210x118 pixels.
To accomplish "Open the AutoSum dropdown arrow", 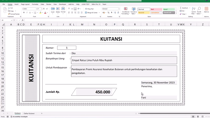I will point(190,8).
